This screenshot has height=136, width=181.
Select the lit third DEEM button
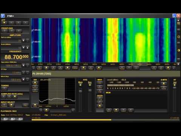100,107
